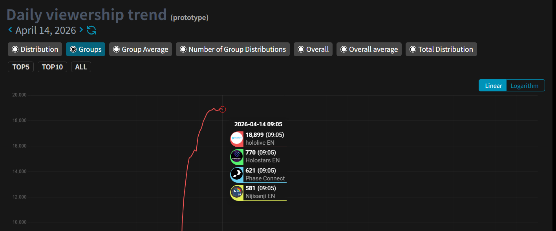Select the Groups radio option
Screen dimensions: 556x231
(86, 49)
